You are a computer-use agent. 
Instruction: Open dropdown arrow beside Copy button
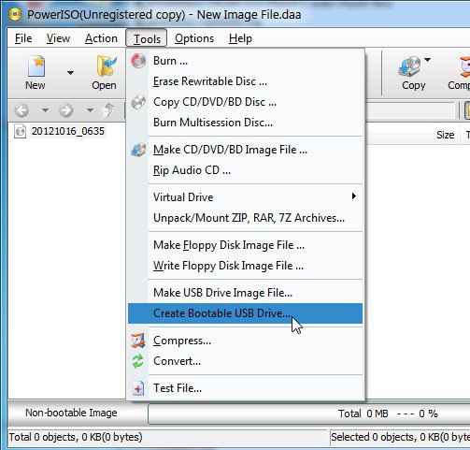[x=427, y=60]
